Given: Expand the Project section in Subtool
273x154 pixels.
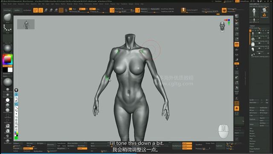Looking at the screenshot, I should coord(252,146).
